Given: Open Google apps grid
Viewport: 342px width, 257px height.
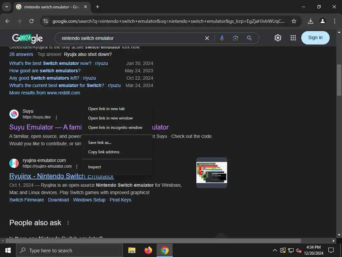Looking at the screenshot, I should coord(293,38).
